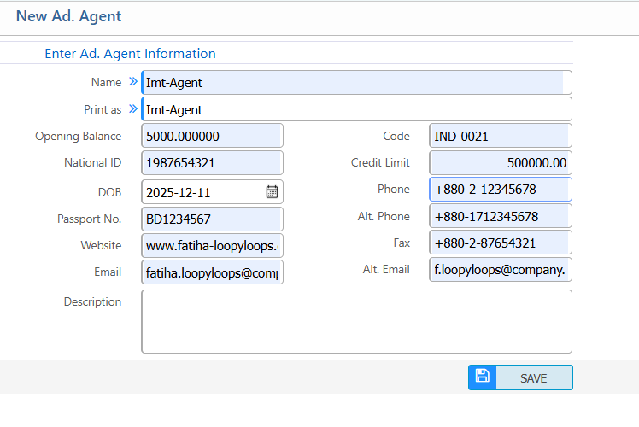Click inside the Description text area
This screenshot has width=639, height=427.
[x=355, y=321]
